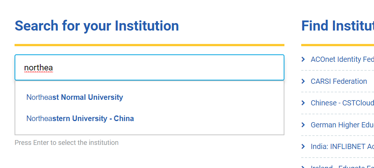Click the partially visible Ireland chevron
The image size is (374, 168).
pos(303,166)
